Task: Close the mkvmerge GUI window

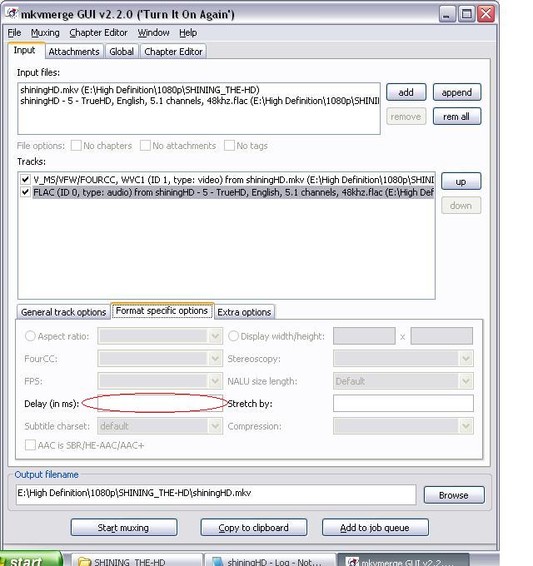Action: 486,15
